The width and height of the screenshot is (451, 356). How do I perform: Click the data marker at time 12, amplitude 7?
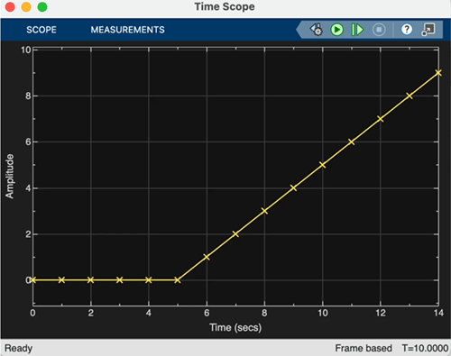pyautogui.click(x=381, y=119)
